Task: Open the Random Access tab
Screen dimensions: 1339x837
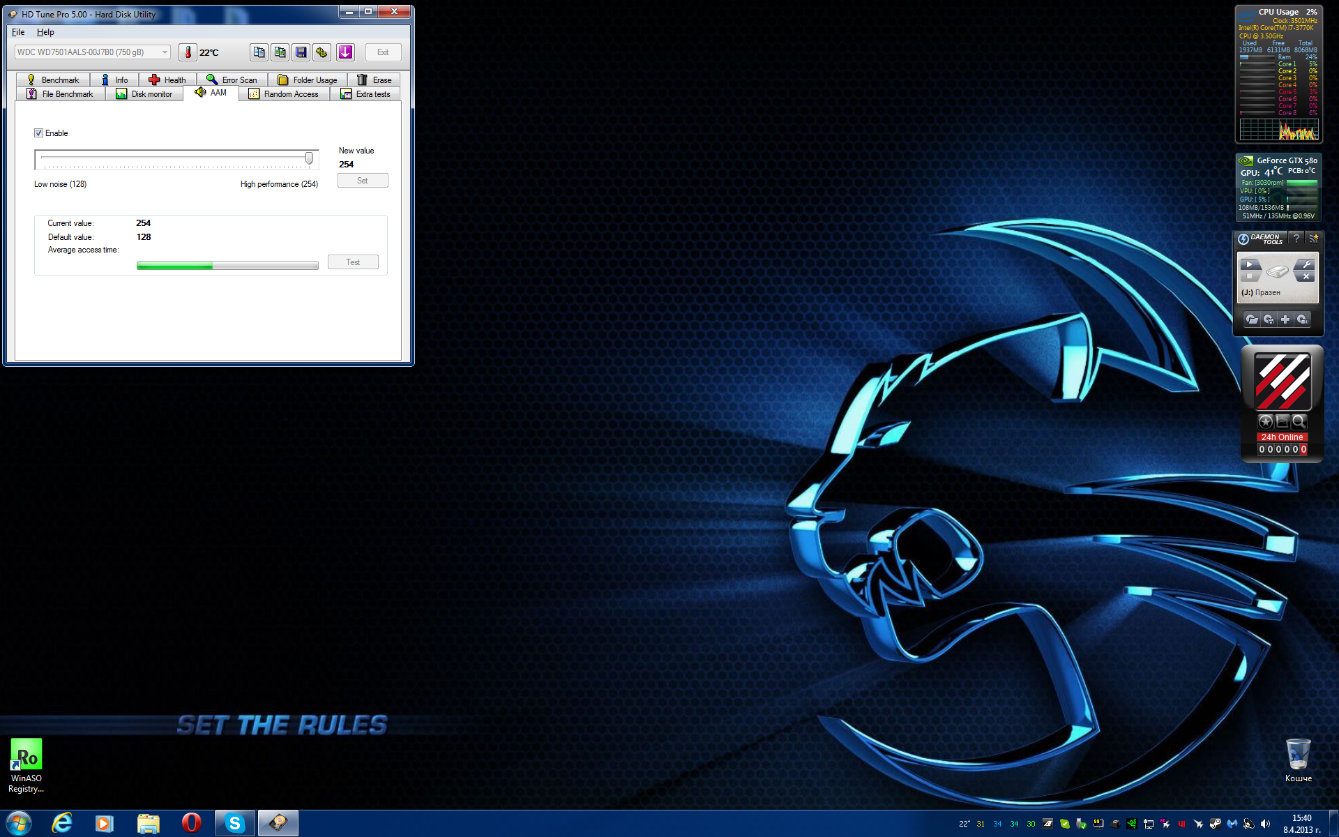Action: [x=284, y=94]
